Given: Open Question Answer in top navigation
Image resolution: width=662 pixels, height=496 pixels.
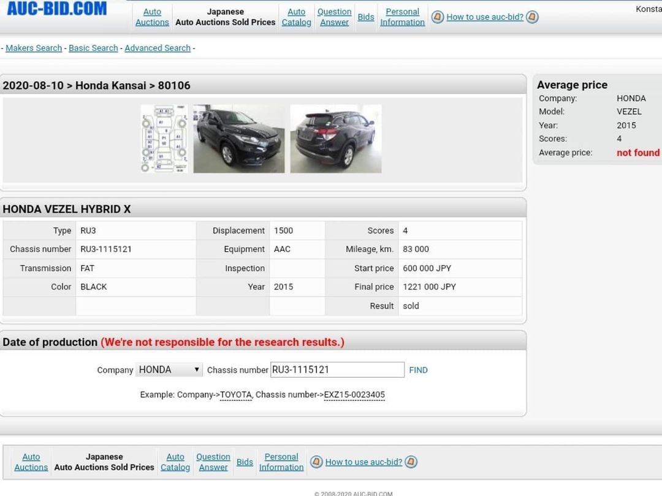Looking at the screenshot, I should point(335,17).
